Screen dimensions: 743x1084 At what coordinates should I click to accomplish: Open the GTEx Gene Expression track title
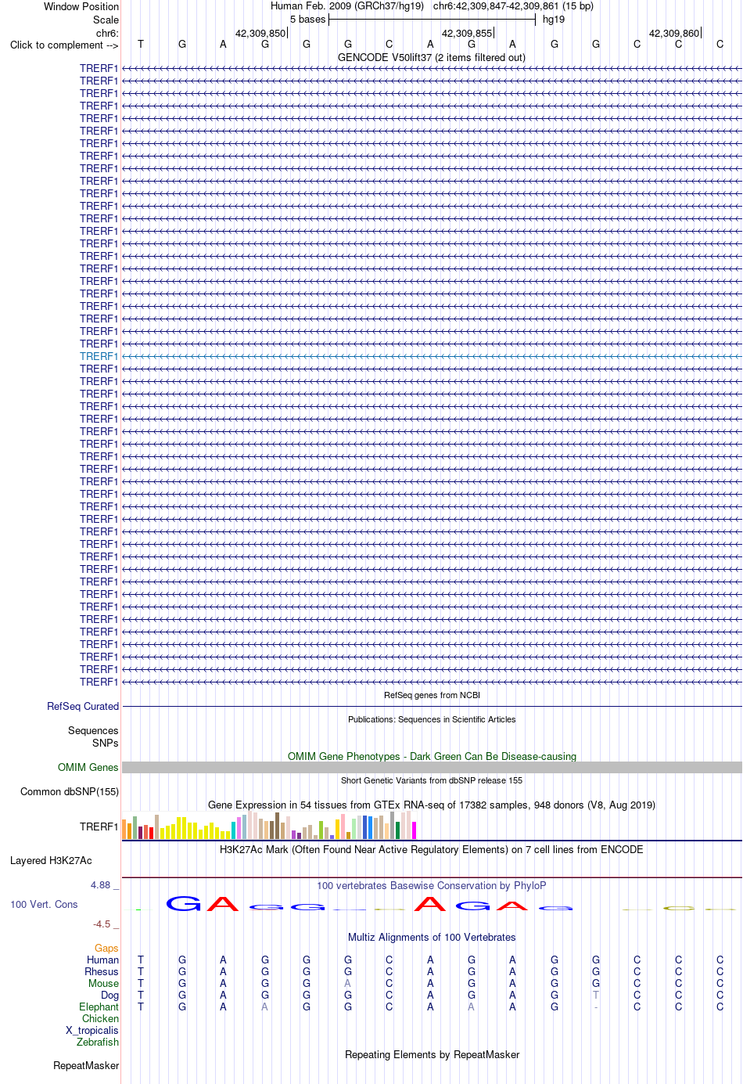(x=432, y=805)
